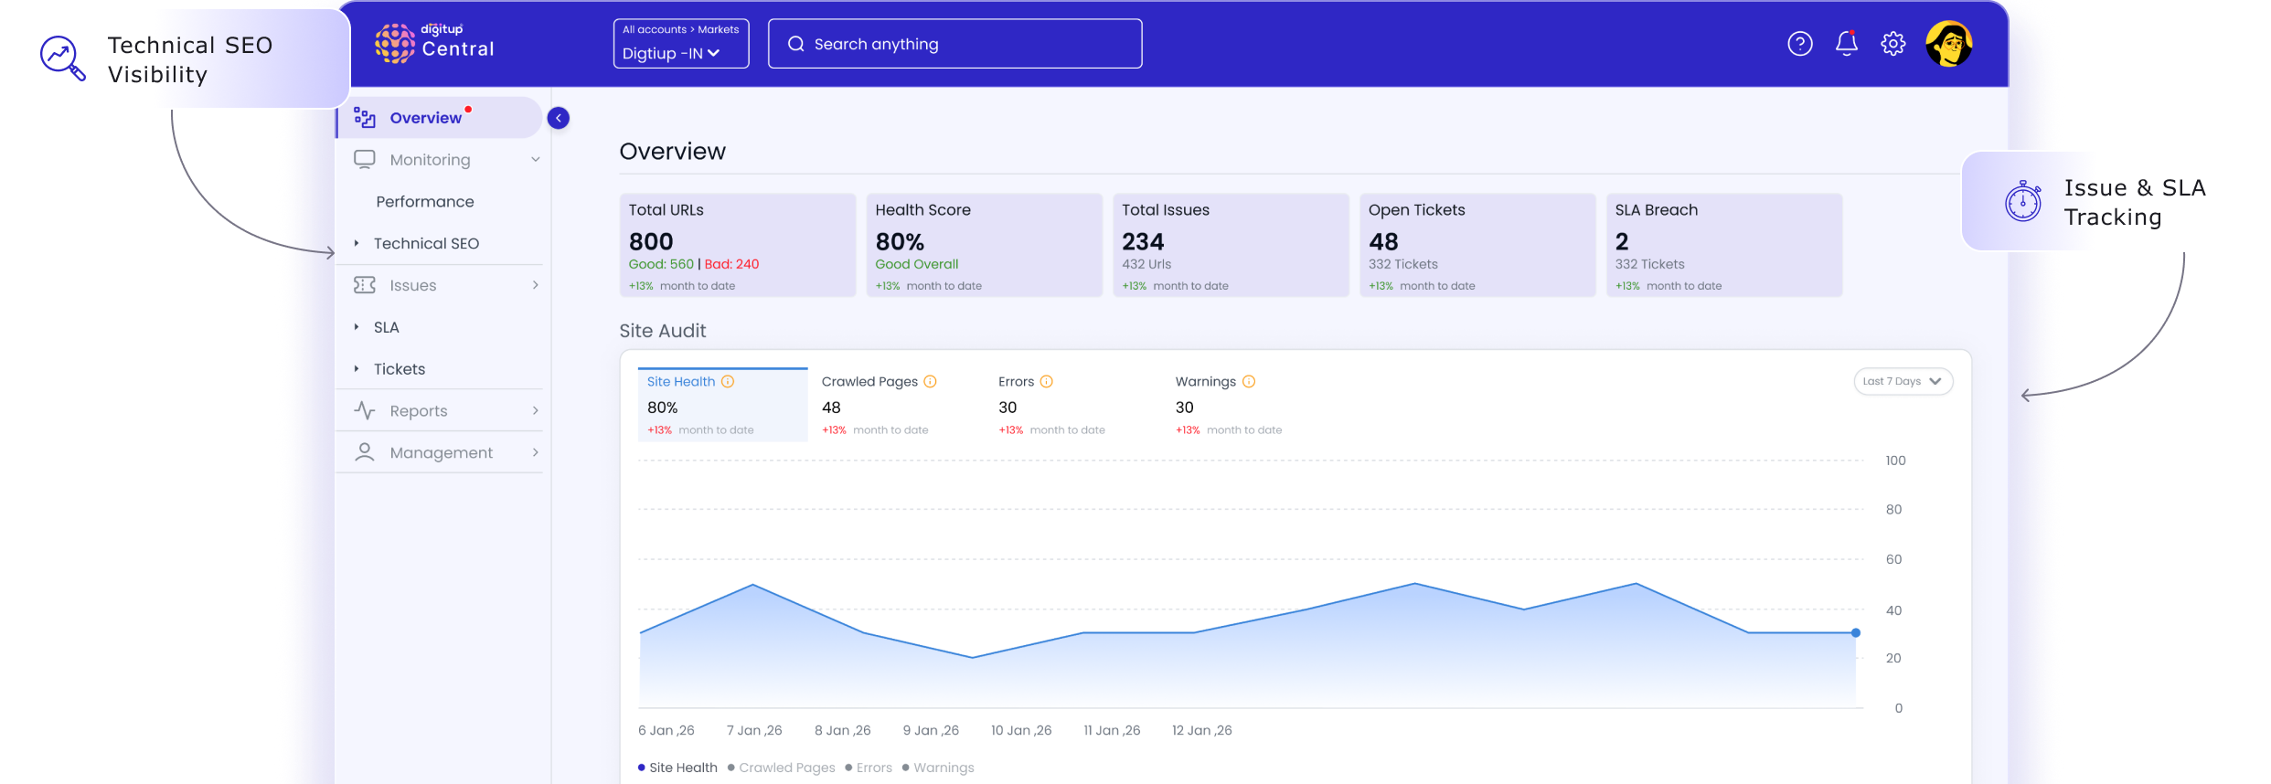Open SLA in the sidebar
Viewport: 2271px width, 784px height.
[x=386, y=327]
